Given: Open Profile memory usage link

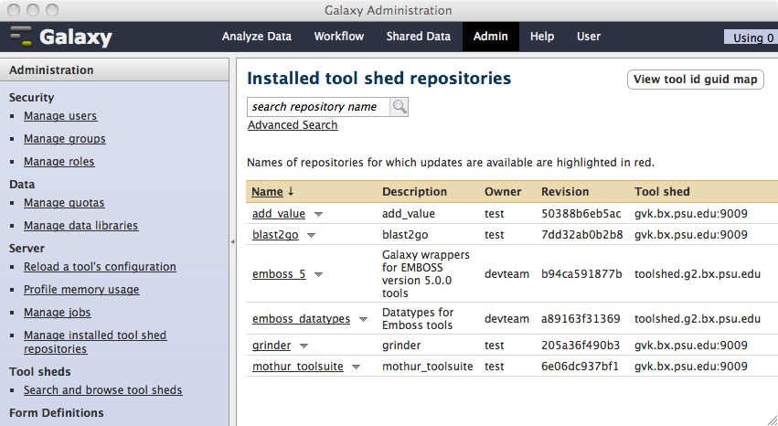Looking at the screenshot, I should tap(81, 290).
